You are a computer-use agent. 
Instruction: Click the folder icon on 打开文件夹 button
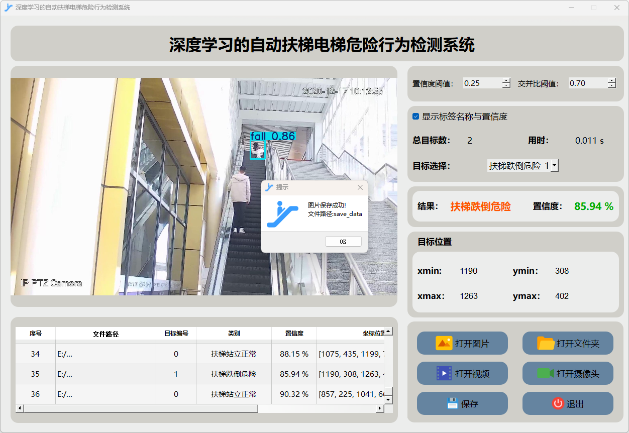pyautogui.click(x=546, y=344)
